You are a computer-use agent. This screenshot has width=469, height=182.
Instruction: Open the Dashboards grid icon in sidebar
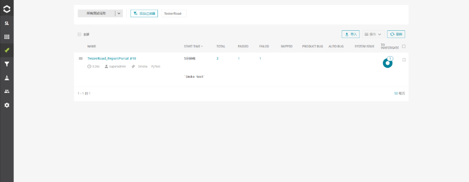[6, 37]
